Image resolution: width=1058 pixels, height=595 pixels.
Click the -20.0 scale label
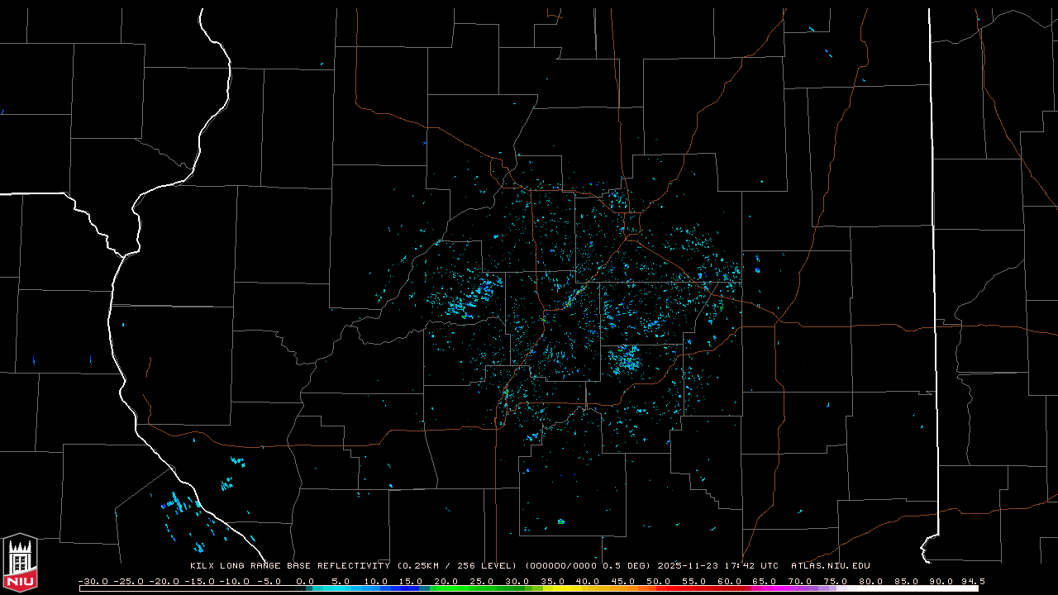coord(164,581)
